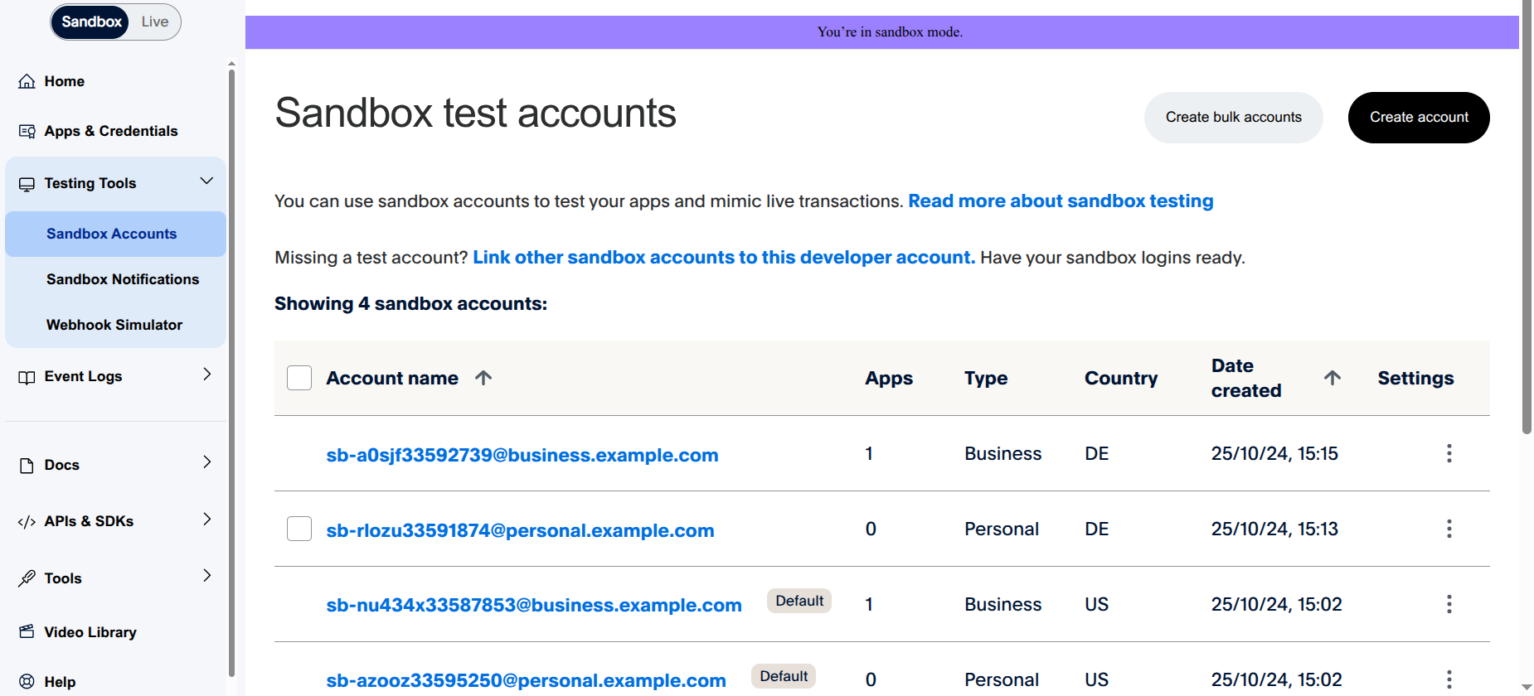The width and height of the screenshot is (1534, 696).
Task: Open three-dot menu for sb-rlozu33591874 personal account
Action: tap(1449, 529)
